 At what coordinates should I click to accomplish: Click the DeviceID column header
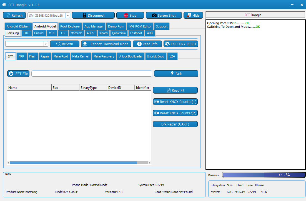[x=121, y=88]
